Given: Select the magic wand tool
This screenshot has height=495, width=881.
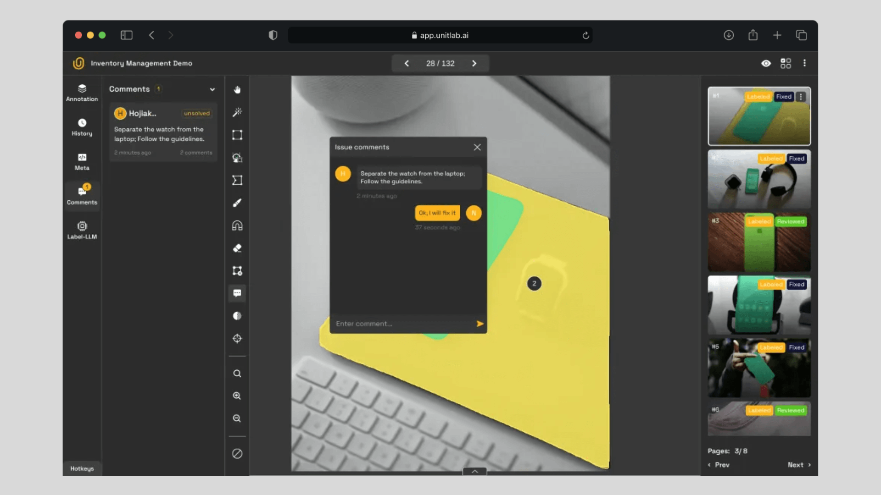Looking at the screenshot, I should point(237,112).
